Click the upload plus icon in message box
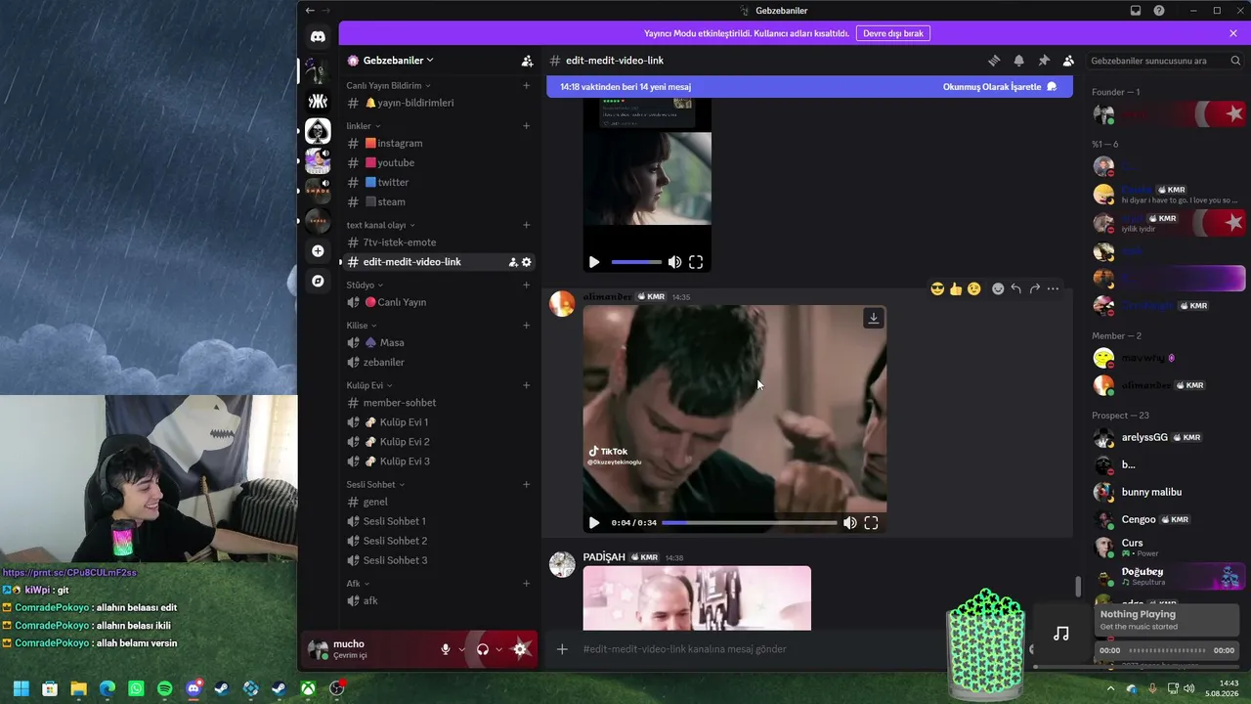 [562, 649]
